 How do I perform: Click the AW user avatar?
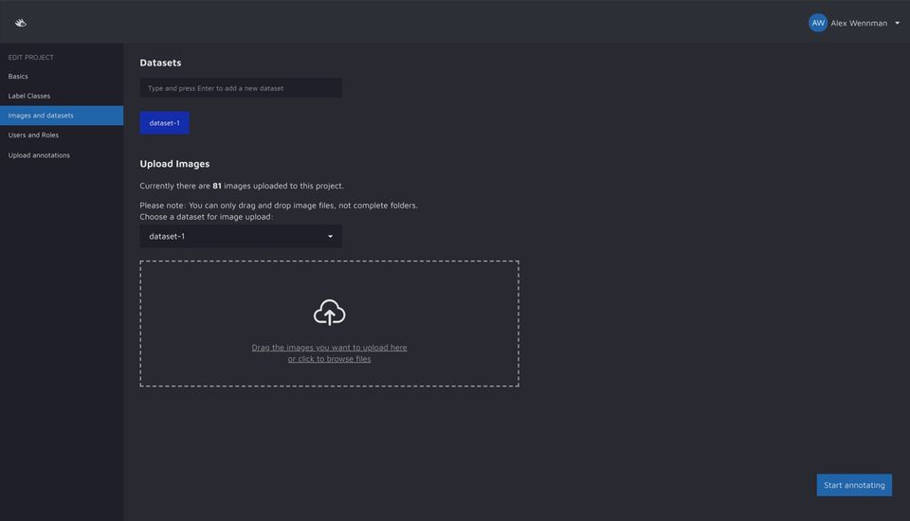[x=818, y=23]
